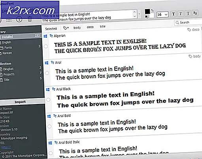Expand the sample text history dropdown
Screen dimensions: 202x159
(x=139, y=14)
